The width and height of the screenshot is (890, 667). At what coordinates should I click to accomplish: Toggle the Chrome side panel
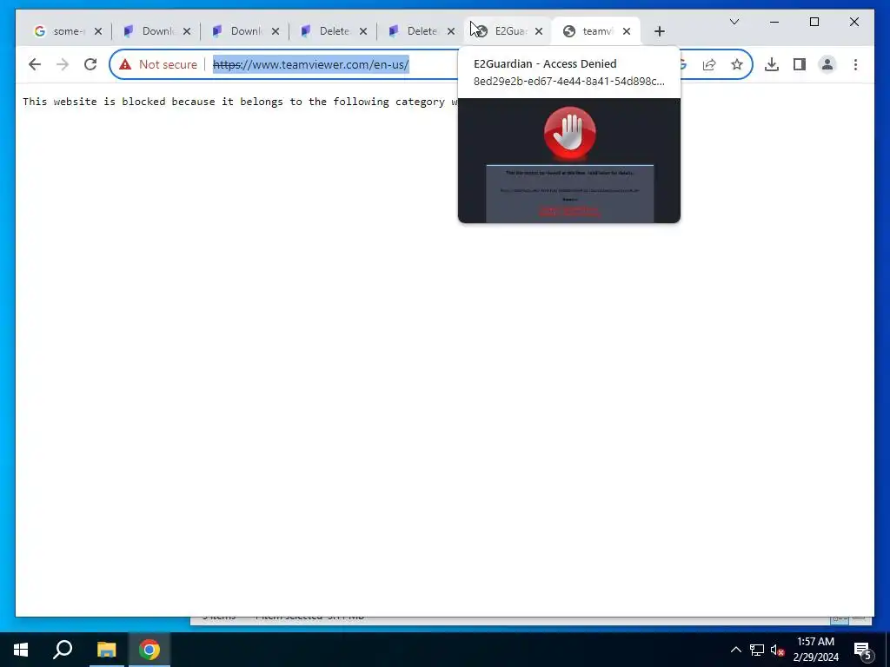click(x=800, y=64)
